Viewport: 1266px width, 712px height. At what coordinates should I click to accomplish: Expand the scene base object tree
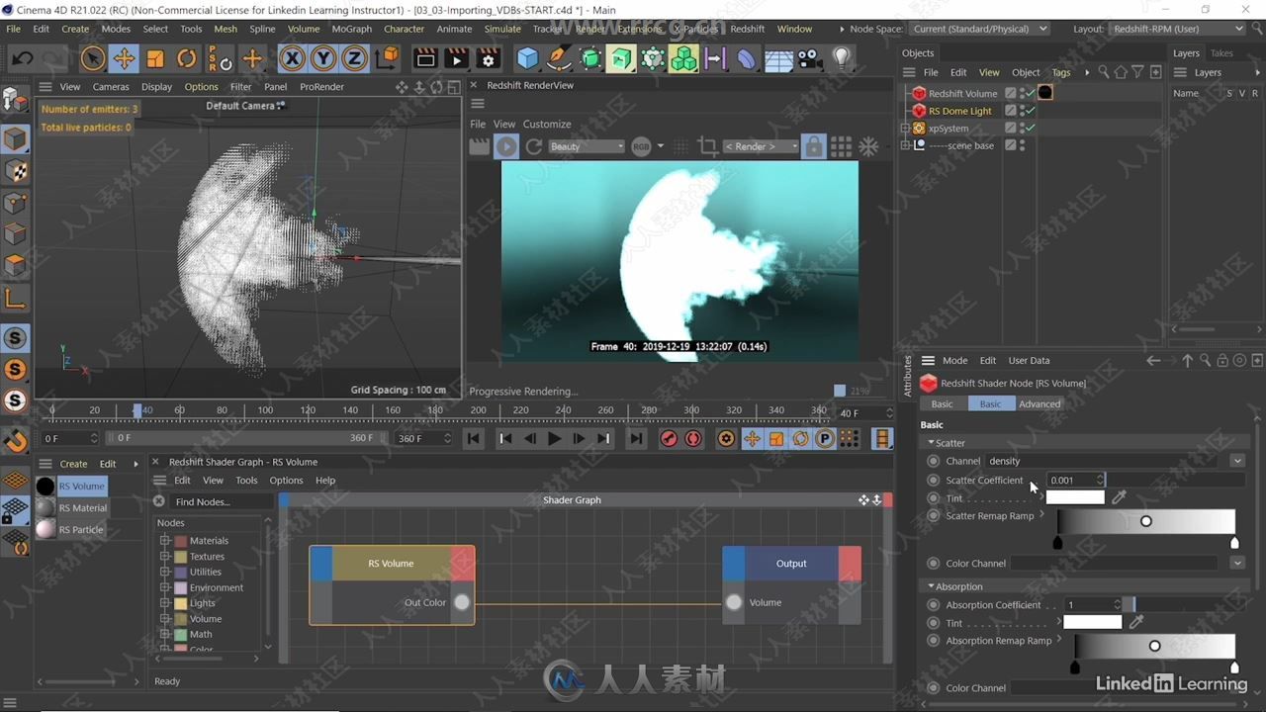(905, 145)
